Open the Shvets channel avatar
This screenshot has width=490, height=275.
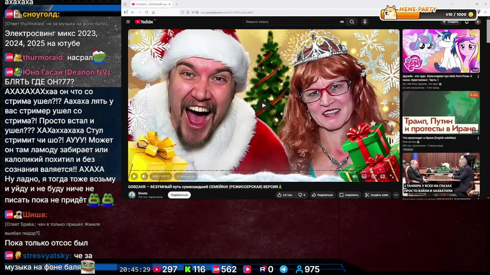132,195
